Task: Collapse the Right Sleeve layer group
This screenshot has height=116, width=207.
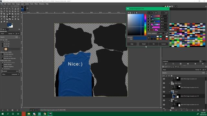Action: tap(169, 83)
